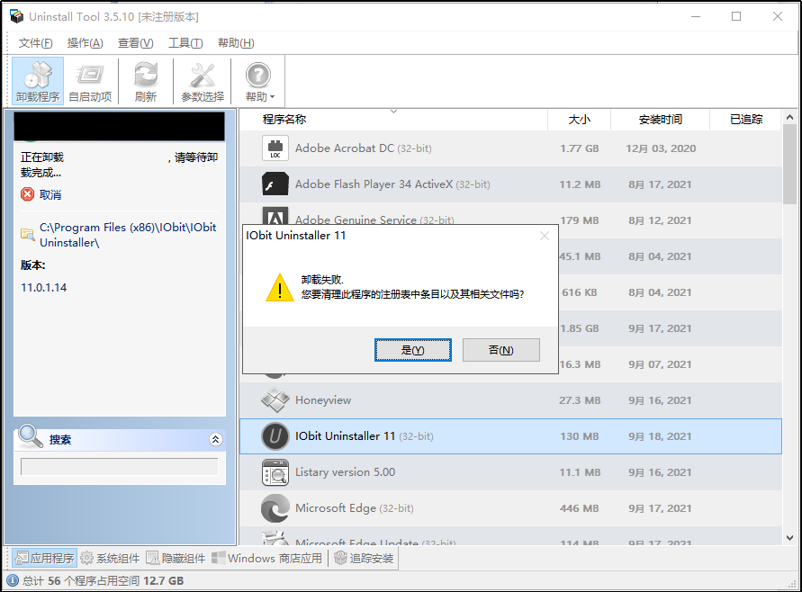The width and height of the screenshot is (802, 592).
Task: Close the IObit Uninstaller 11 dialog
Action: pos(545,236)
